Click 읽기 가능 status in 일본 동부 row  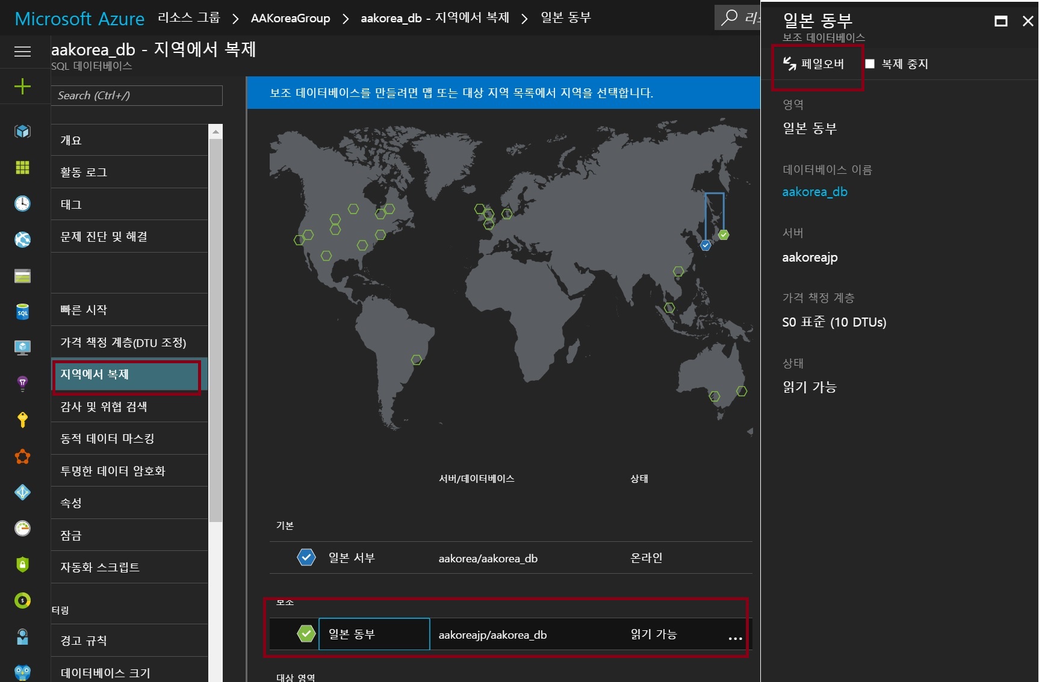point(654,634)
